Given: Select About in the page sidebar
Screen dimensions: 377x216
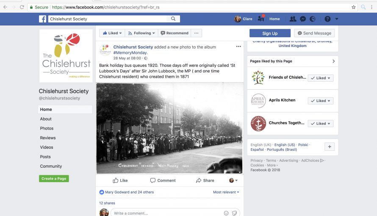Looking at the screenshot, I should 46,119.
